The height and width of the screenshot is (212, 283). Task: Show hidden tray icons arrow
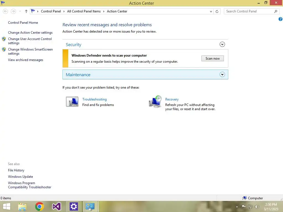[237, 207]
